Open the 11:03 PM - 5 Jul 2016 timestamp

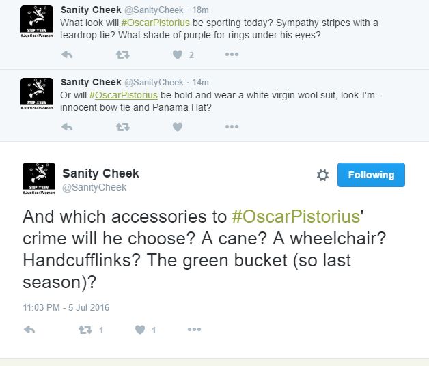click(x=66, y=307)
